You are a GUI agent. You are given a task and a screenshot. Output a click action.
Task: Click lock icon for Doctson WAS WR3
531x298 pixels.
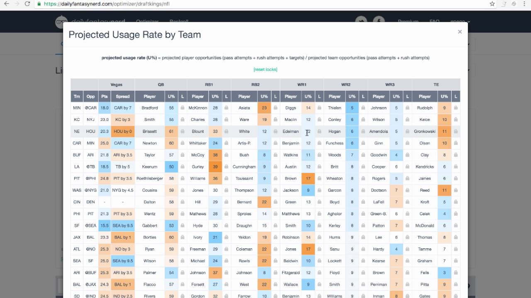[x=407, y=190]
